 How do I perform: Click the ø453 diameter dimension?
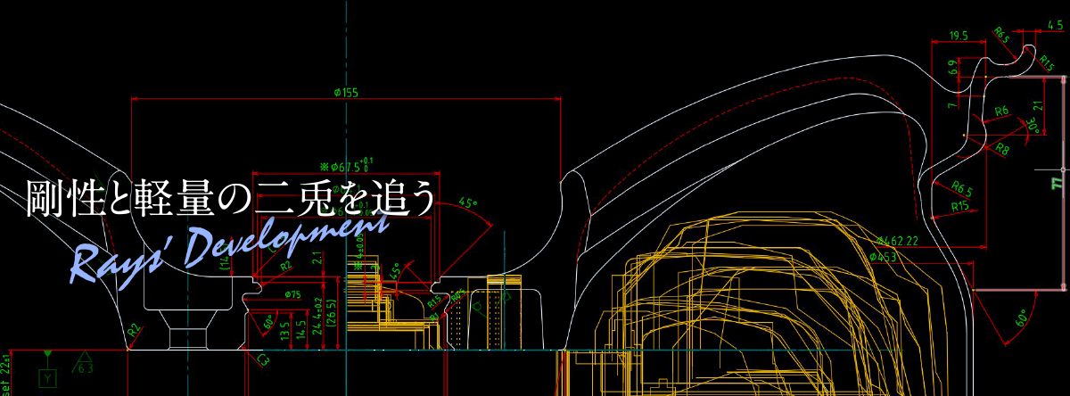(883, 257)
